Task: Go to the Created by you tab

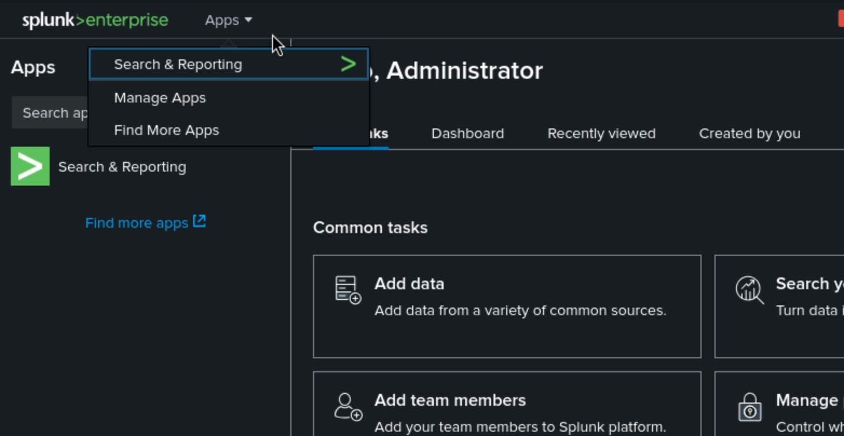Action: coord(749,134)
